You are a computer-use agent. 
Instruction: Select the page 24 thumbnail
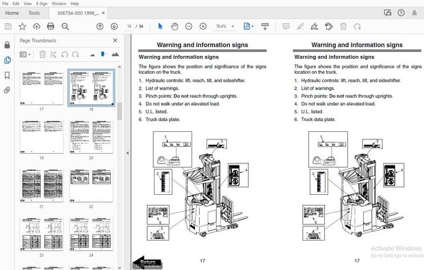[91, 234]
